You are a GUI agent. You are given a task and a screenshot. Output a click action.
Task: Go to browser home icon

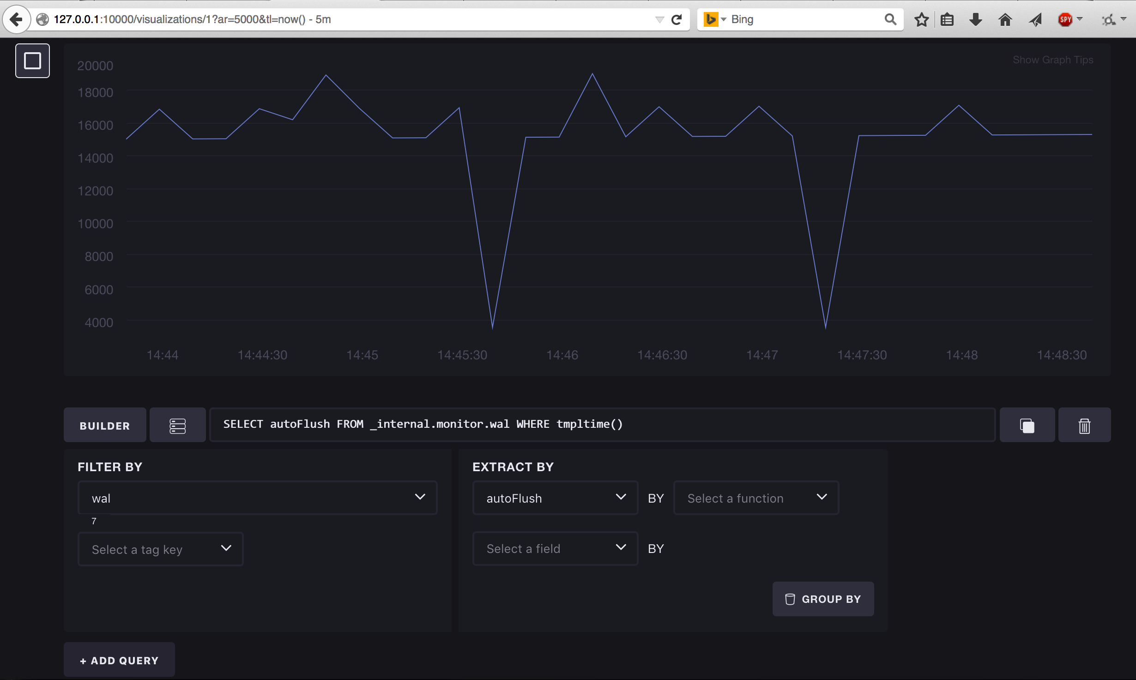click(x=1005, y=19)
